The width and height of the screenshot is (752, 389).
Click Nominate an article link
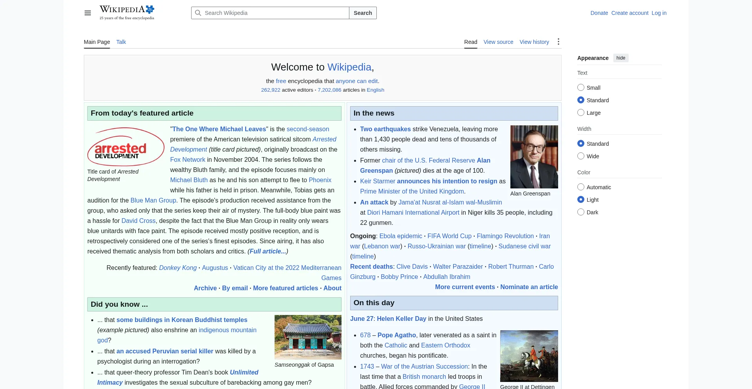529,287
